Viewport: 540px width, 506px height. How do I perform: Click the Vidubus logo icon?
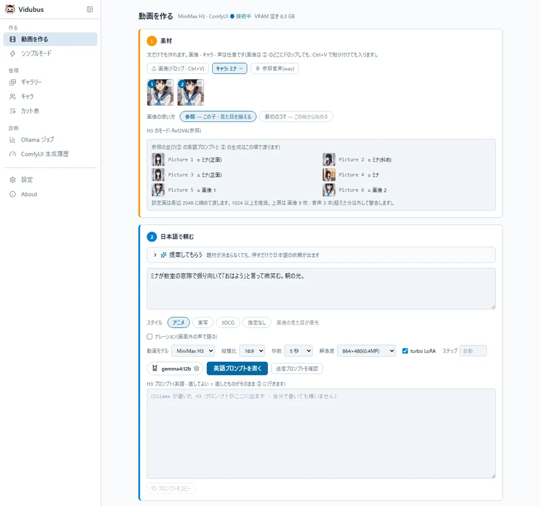[x=10, y=9]
